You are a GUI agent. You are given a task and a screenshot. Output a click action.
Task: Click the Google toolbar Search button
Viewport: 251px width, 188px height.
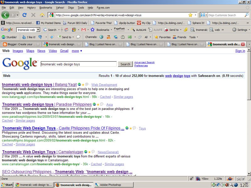(x=50, y=30)
